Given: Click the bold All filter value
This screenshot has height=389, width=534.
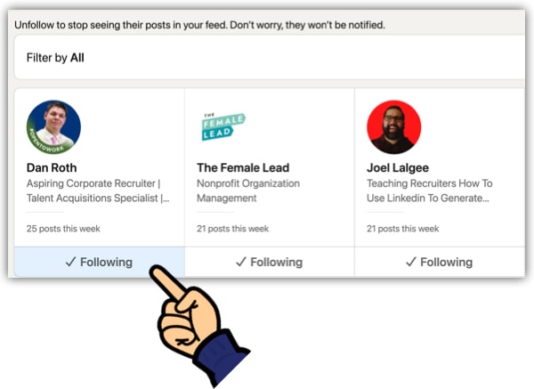Looking at the screenshot, I should [x=77, y=58].
